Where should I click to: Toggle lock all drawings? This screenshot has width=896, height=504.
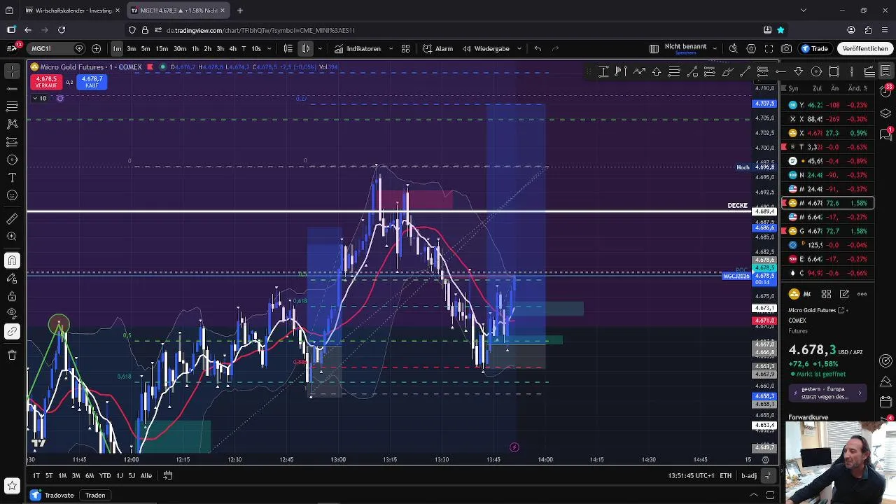point(12,296)
